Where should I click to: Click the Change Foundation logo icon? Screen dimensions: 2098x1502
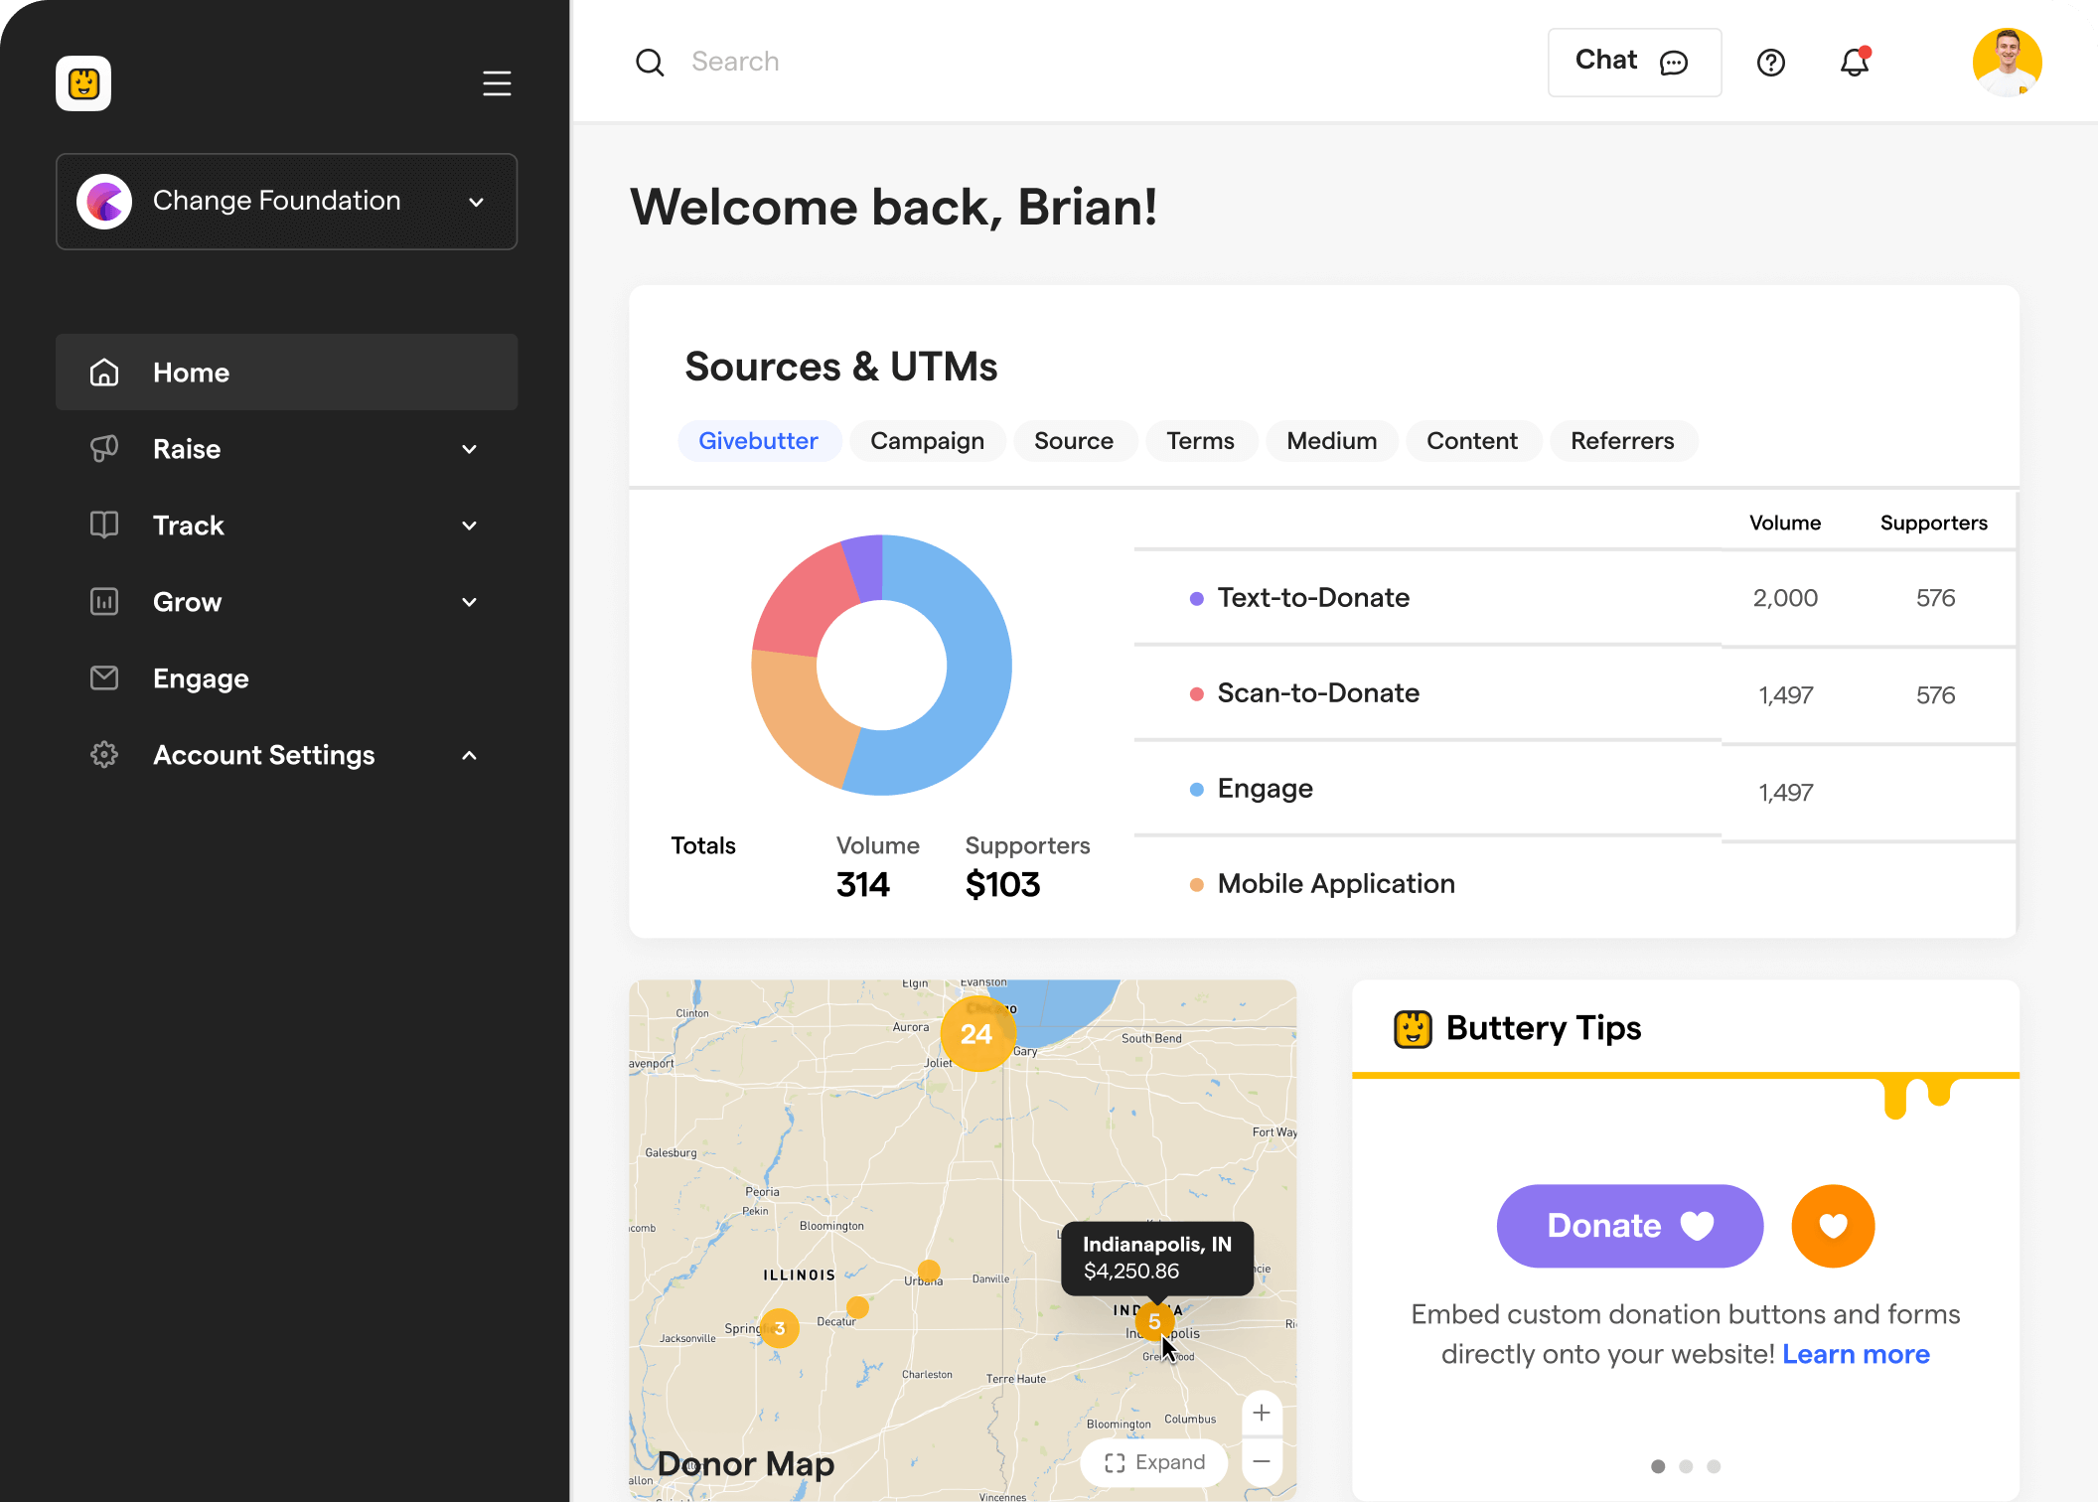(x=104, y=202)
